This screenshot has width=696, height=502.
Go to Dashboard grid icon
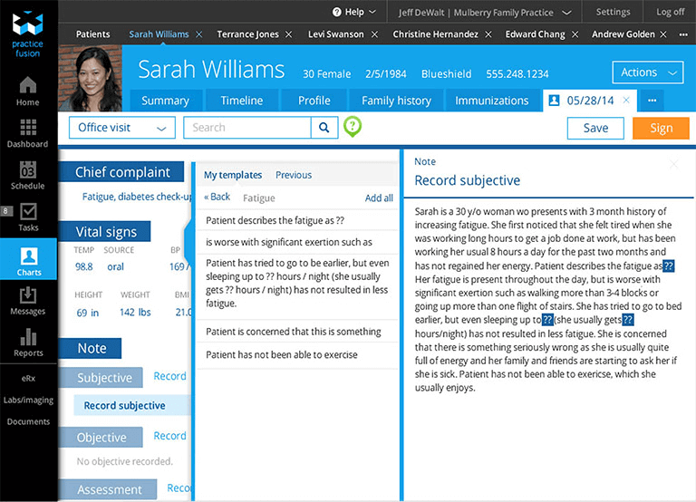28,128
